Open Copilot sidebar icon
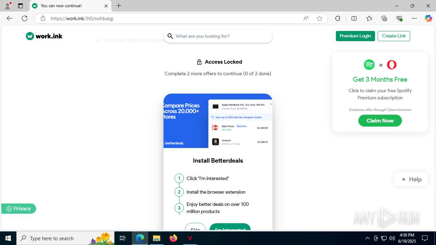 (x=428, y=18)
